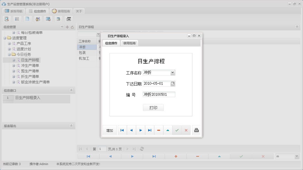Image resolution: width=303 pixels, height=170 pixels.
Task: Click the page number input field
Action: tap(102, 149)
